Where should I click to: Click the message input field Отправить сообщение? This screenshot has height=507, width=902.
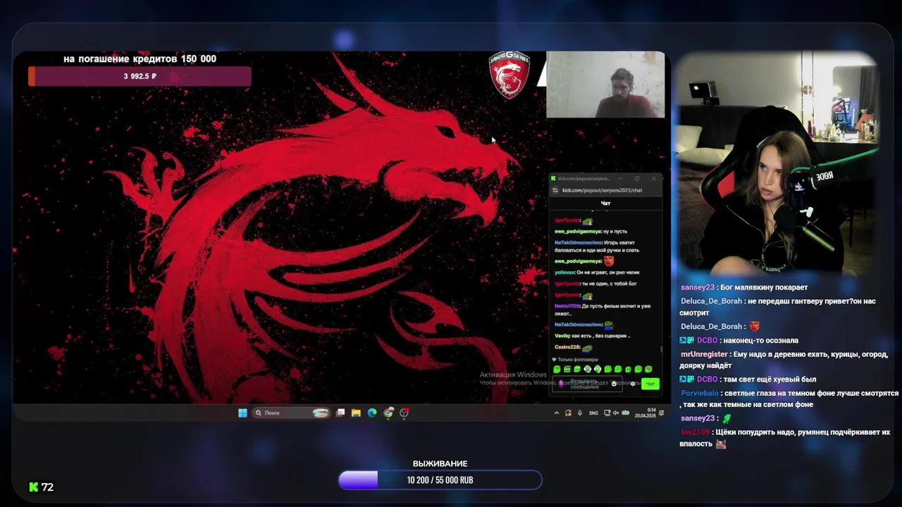586,384
